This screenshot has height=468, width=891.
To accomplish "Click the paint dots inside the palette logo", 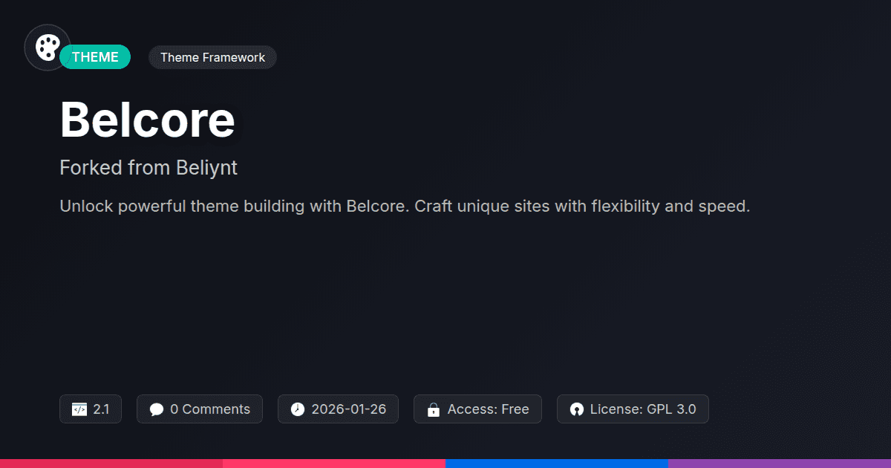I will click(47, 47).
